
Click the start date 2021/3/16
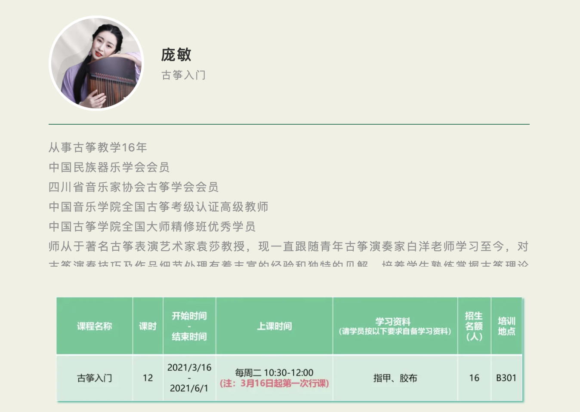pos(189,368)
